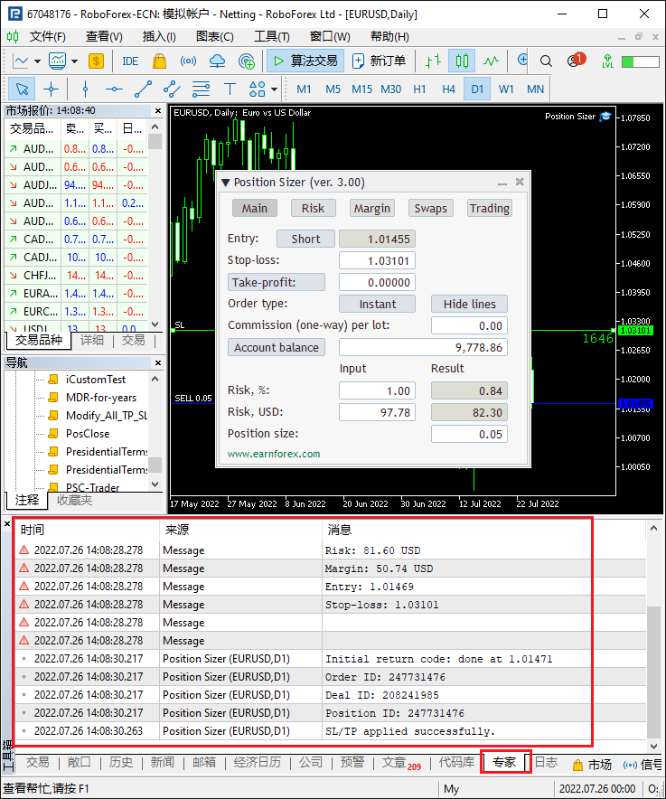Open the chart templates icon

57,61
